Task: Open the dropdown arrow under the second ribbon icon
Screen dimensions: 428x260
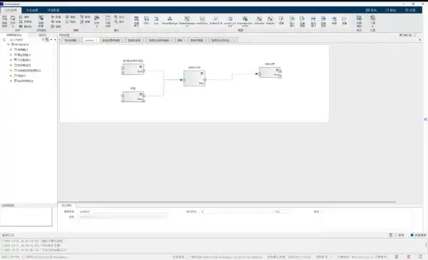Action: tap(13, 26)
